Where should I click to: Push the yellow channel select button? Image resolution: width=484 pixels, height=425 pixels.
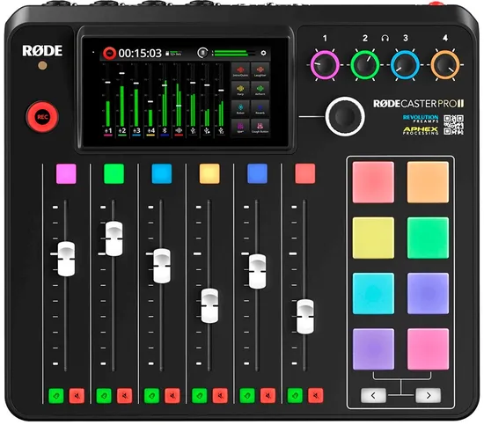point(209,173)
